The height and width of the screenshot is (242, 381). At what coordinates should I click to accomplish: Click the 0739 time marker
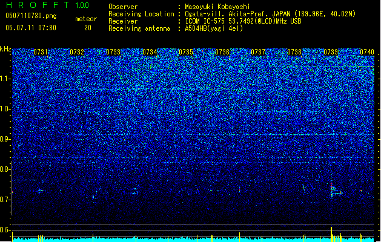[331, 52]
